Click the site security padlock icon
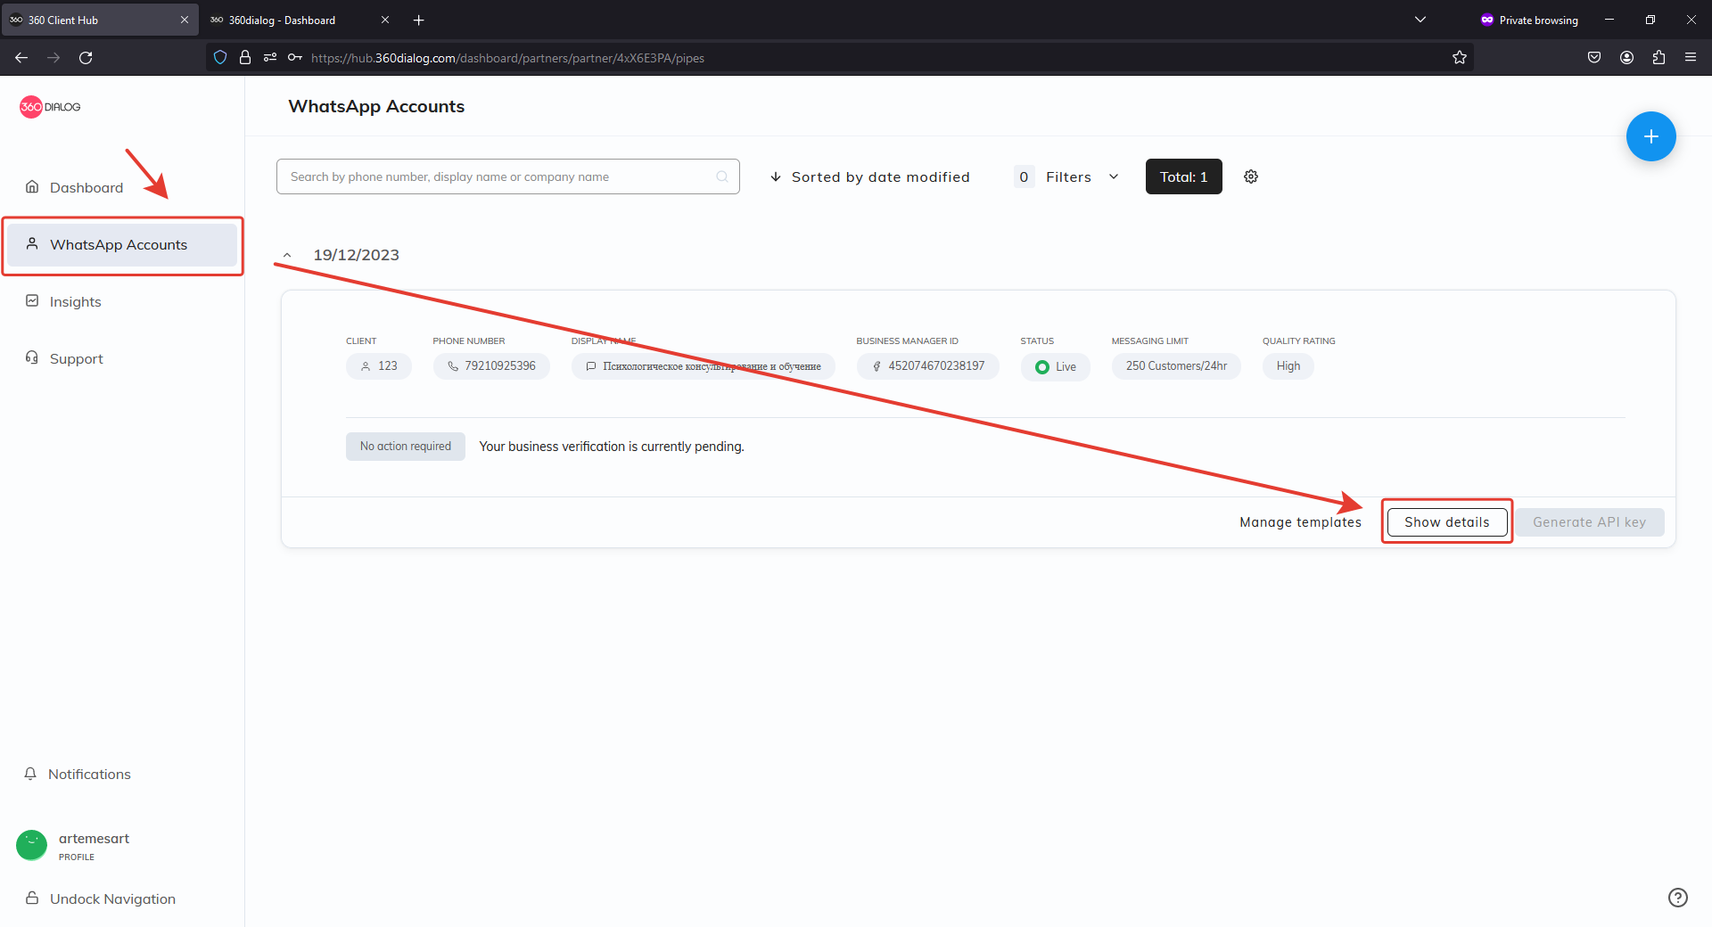This screenshot has height=927, width=1712. 245,58
